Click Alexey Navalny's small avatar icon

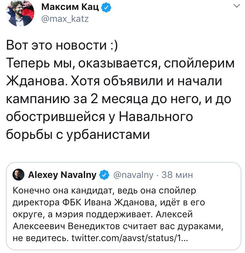(18, 175)
